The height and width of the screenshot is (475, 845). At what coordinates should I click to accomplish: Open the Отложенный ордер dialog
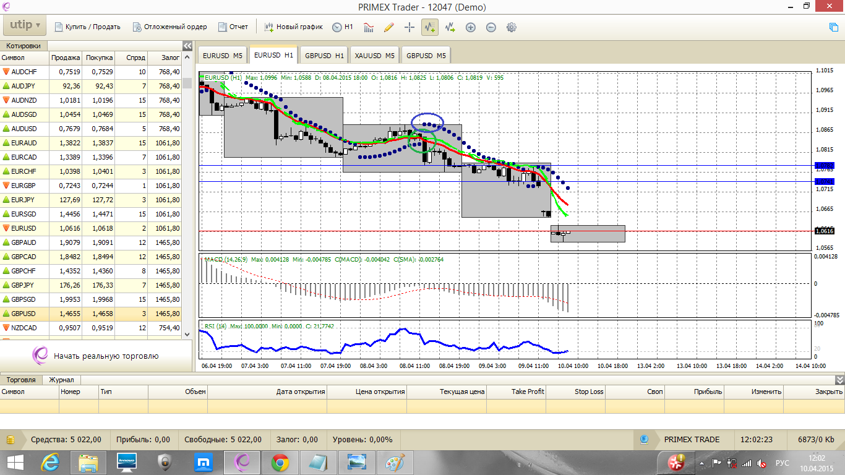pos(169,27)
